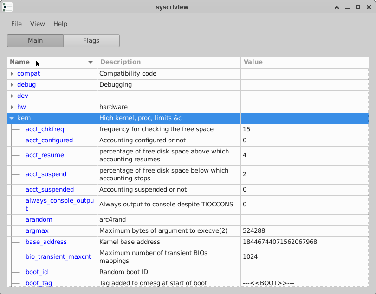The width and height of the screenshot is (376, 294).
Task: Select the argmax tree item
Action: click(37, 231)
